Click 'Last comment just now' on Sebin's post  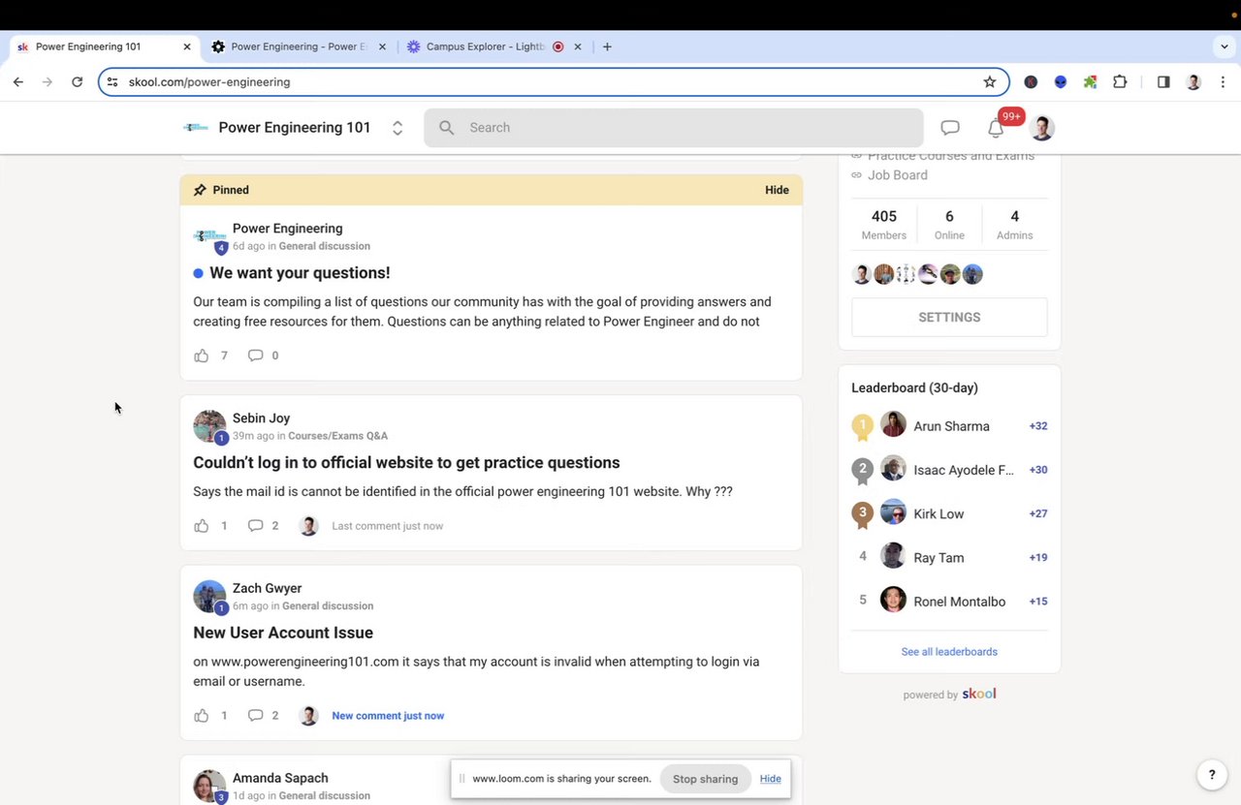click(387, 526)
